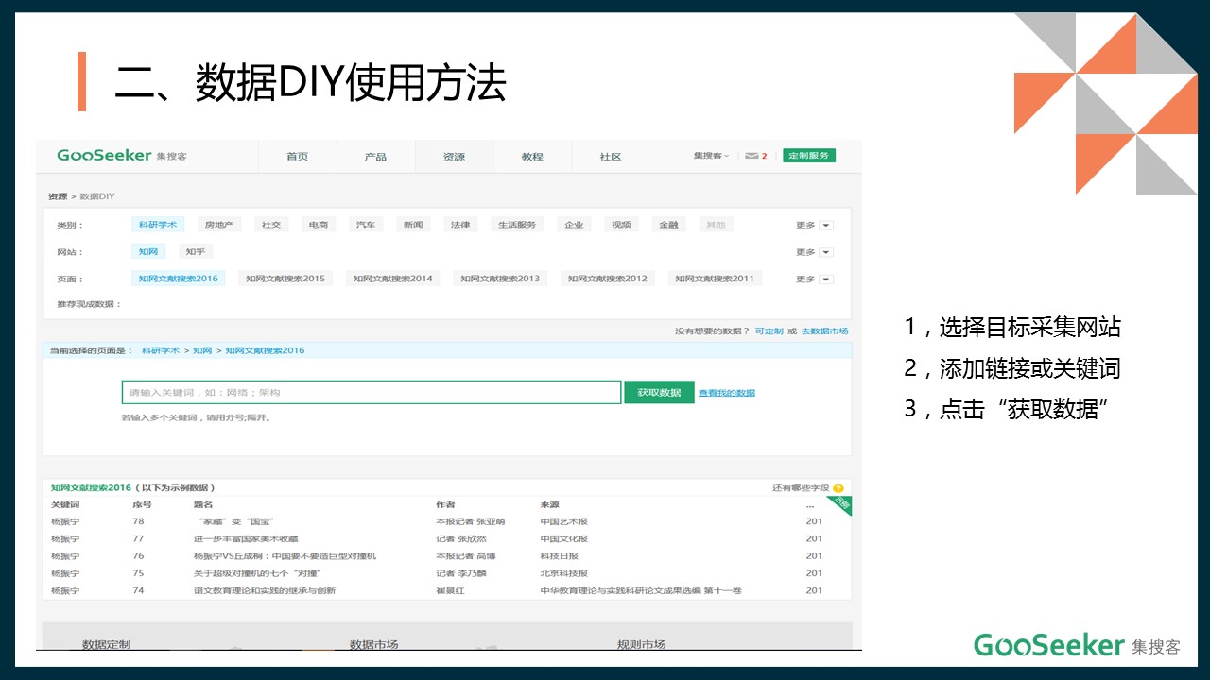The image size is (1210, 680).
Task: Click the 可定制 link
Action: [769, 331]
